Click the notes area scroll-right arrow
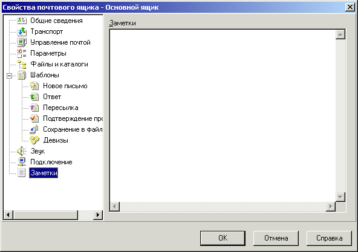 pos(331,207)
